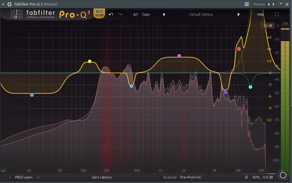Viewport: 292px width, 183px height.
Task: Change the Zero Latency processing mode
Action: (x=102, y=177)
